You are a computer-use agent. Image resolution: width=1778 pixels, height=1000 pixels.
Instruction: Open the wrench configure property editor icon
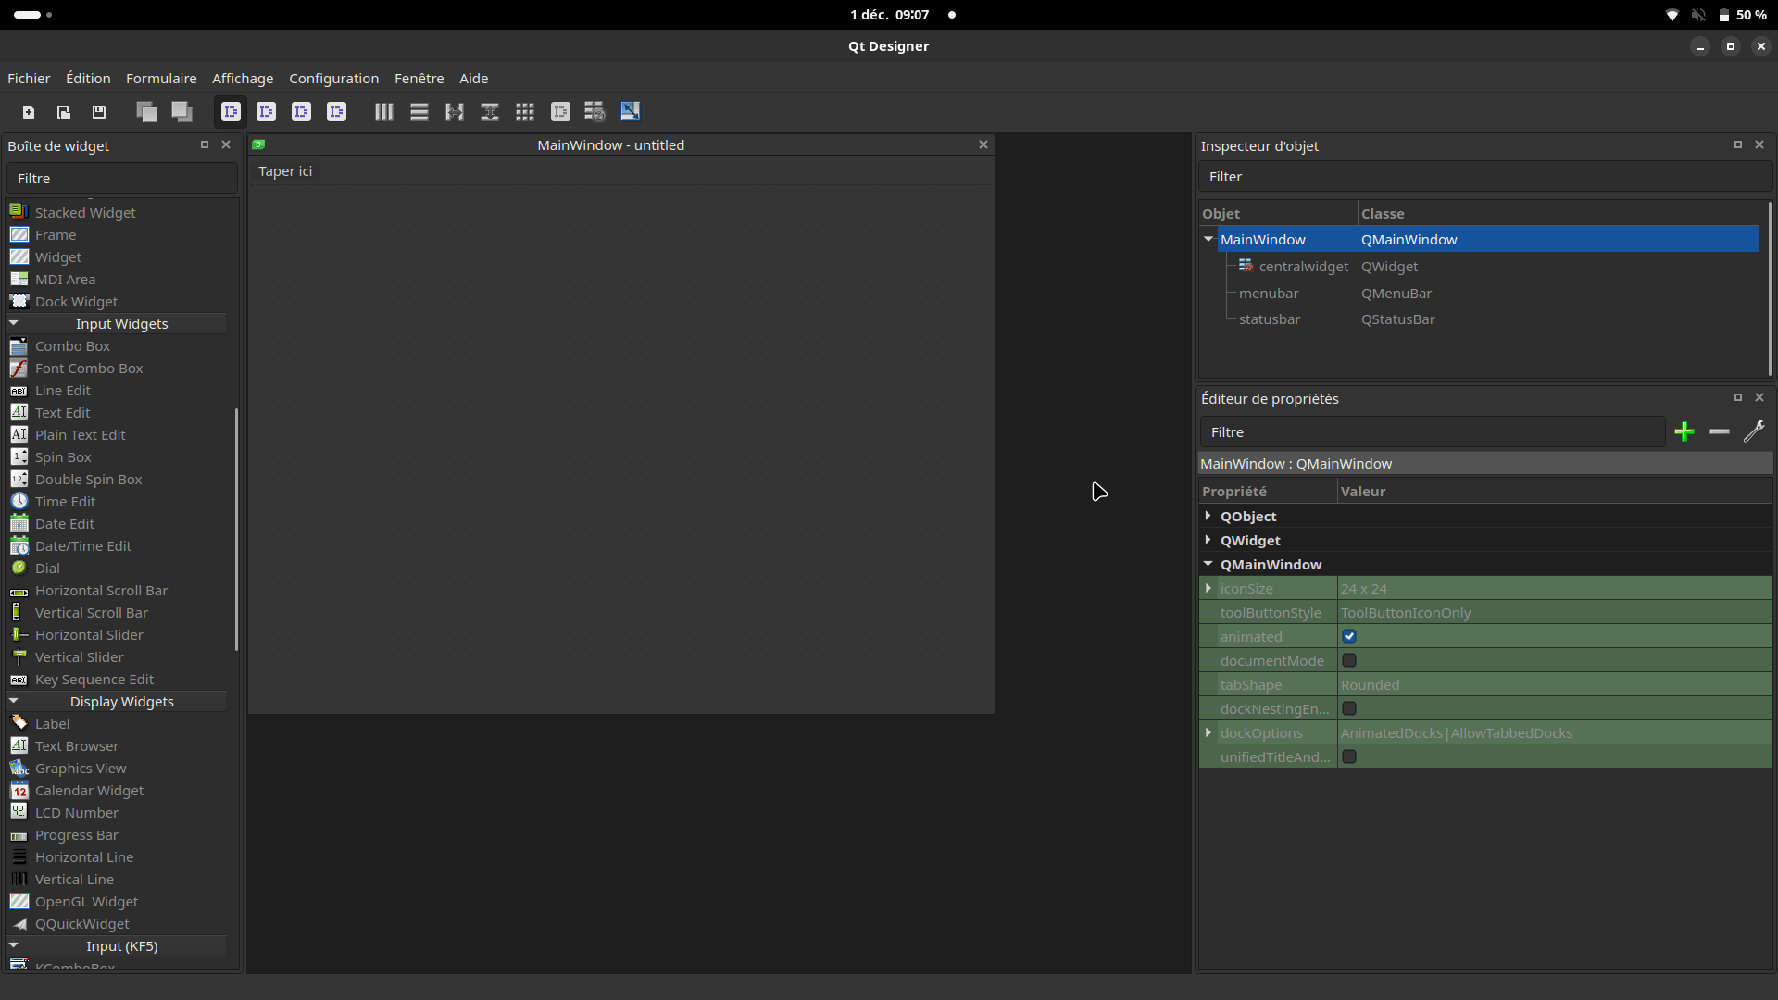[1754, 431]
